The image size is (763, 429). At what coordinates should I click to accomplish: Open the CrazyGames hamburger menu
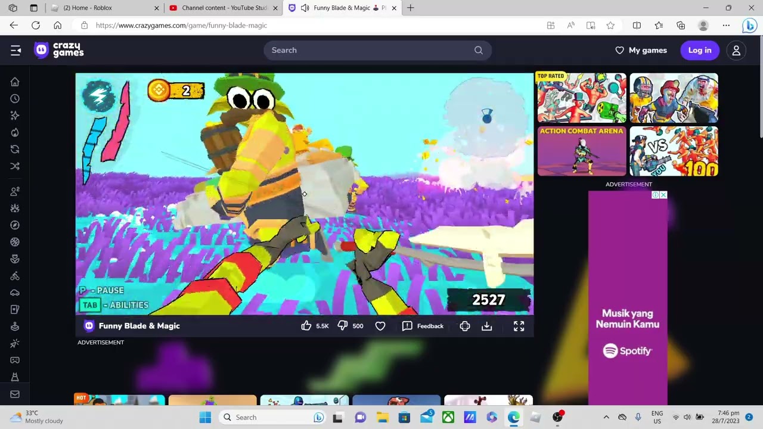pyautogui.click(x=16, y=51)
